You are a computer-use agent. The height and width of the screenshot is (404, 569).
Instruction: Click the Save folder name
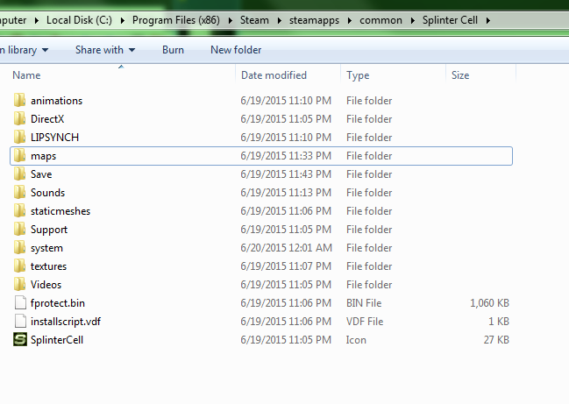pos(41,174)
